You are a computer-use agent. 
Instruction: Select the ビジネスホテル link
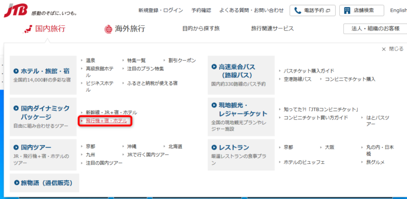[x=100, y=87]
